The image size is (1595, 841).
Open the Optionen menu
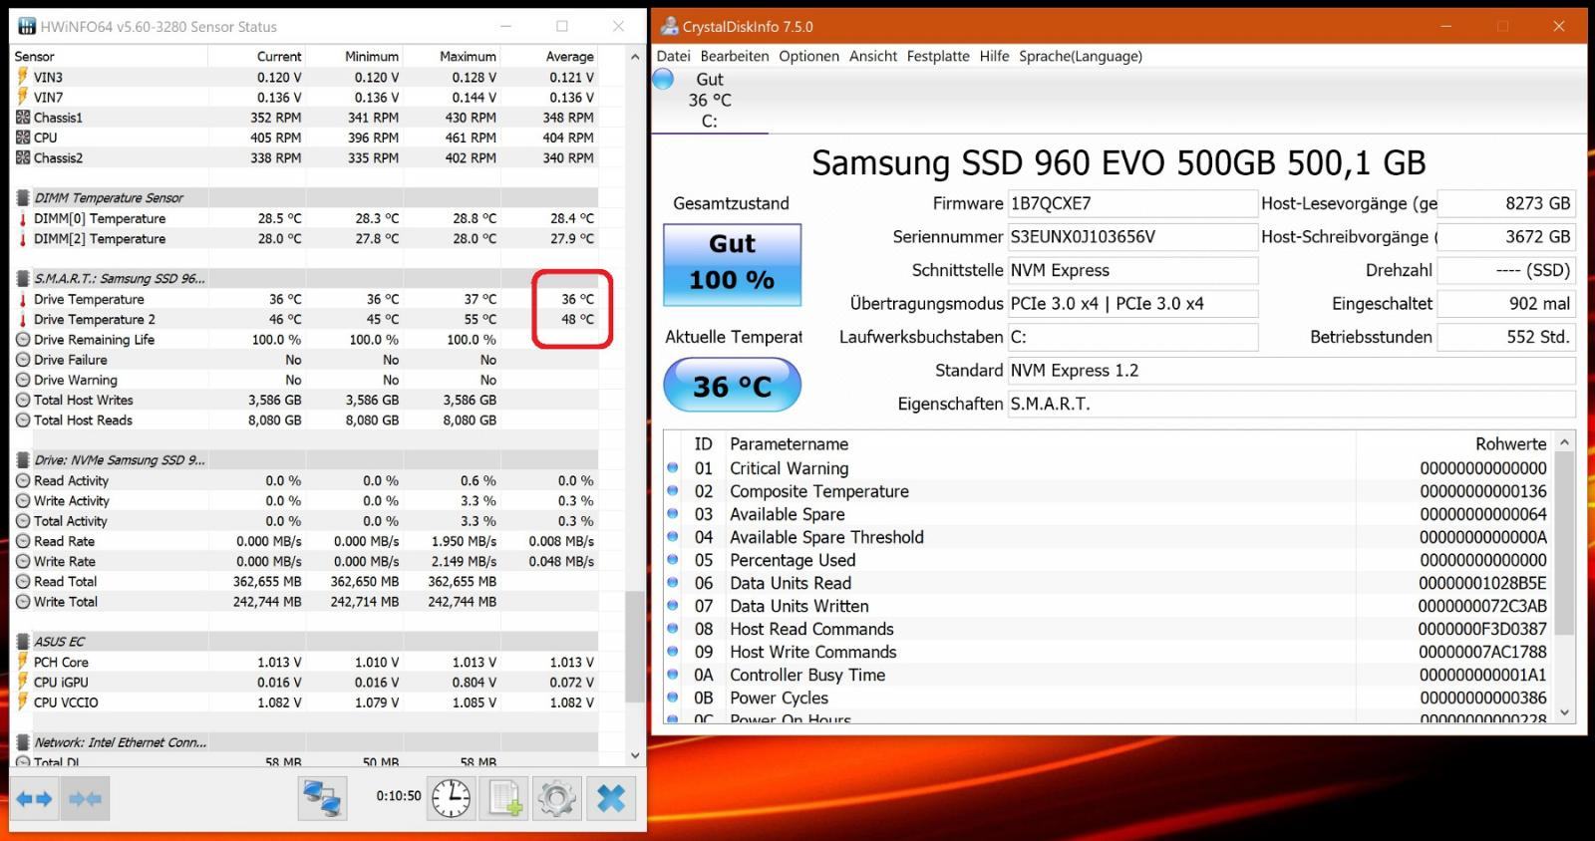click(809, 56)
